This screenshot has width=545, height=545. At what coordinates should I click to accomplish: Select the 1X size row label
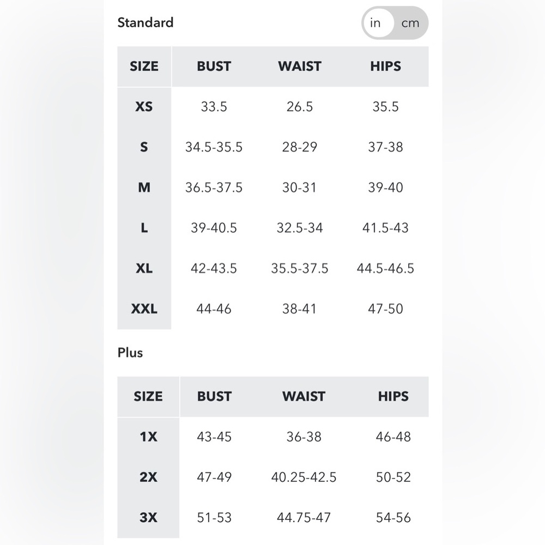[148, 437]
